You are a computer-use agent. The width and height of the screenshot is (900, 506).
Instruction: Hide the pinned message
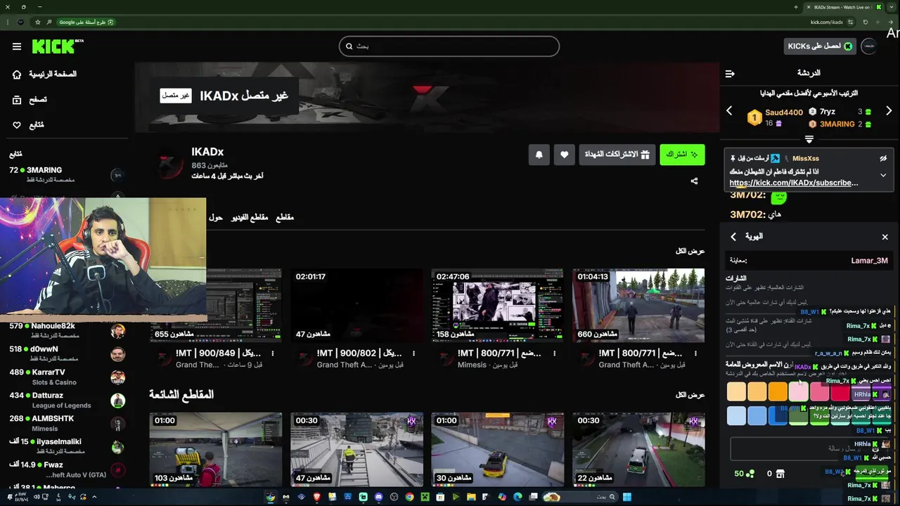pyautogui.click(x=883, y=159)
